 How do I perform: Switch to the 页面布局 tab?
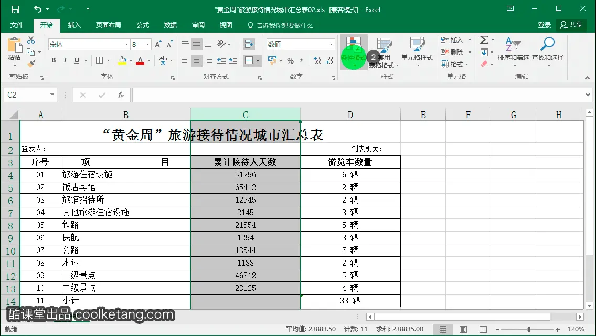pos(108,25)
